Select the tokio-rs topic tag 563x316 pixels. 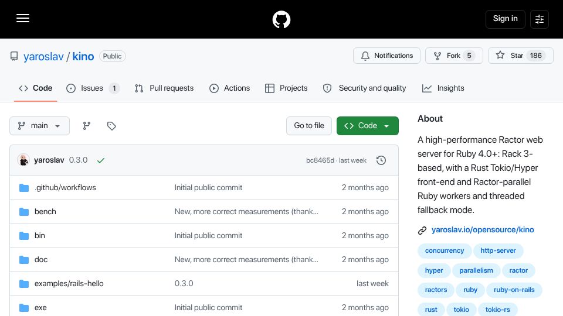click(498, 310)
